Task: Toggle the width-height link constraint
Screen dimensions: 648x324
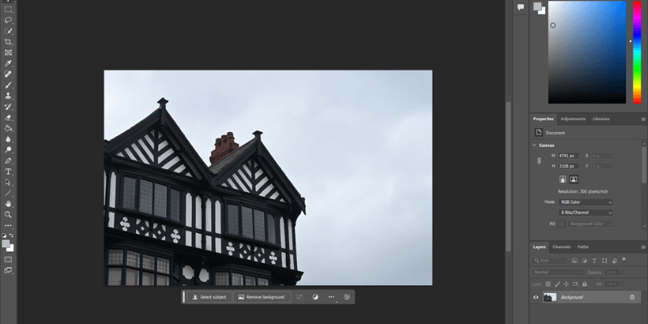Action: point(539,160)
